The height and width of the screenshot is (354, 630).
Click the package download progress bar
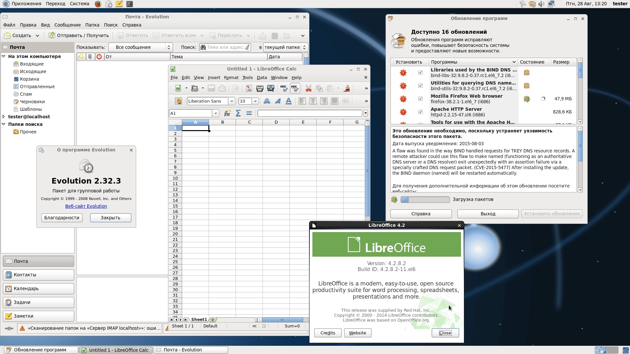(425, 200)
